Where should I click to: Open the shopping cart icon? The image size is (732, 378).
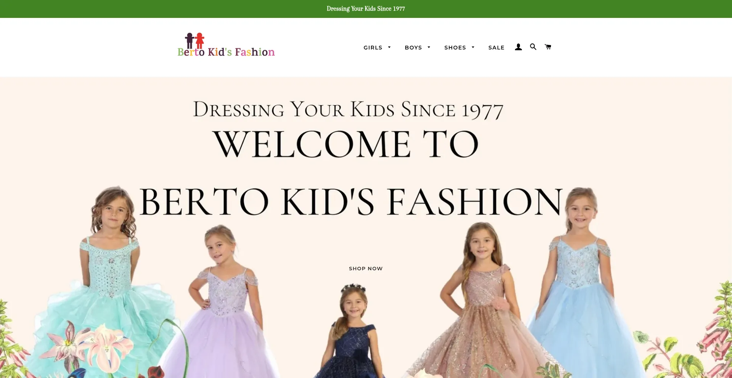pos(548,47)
